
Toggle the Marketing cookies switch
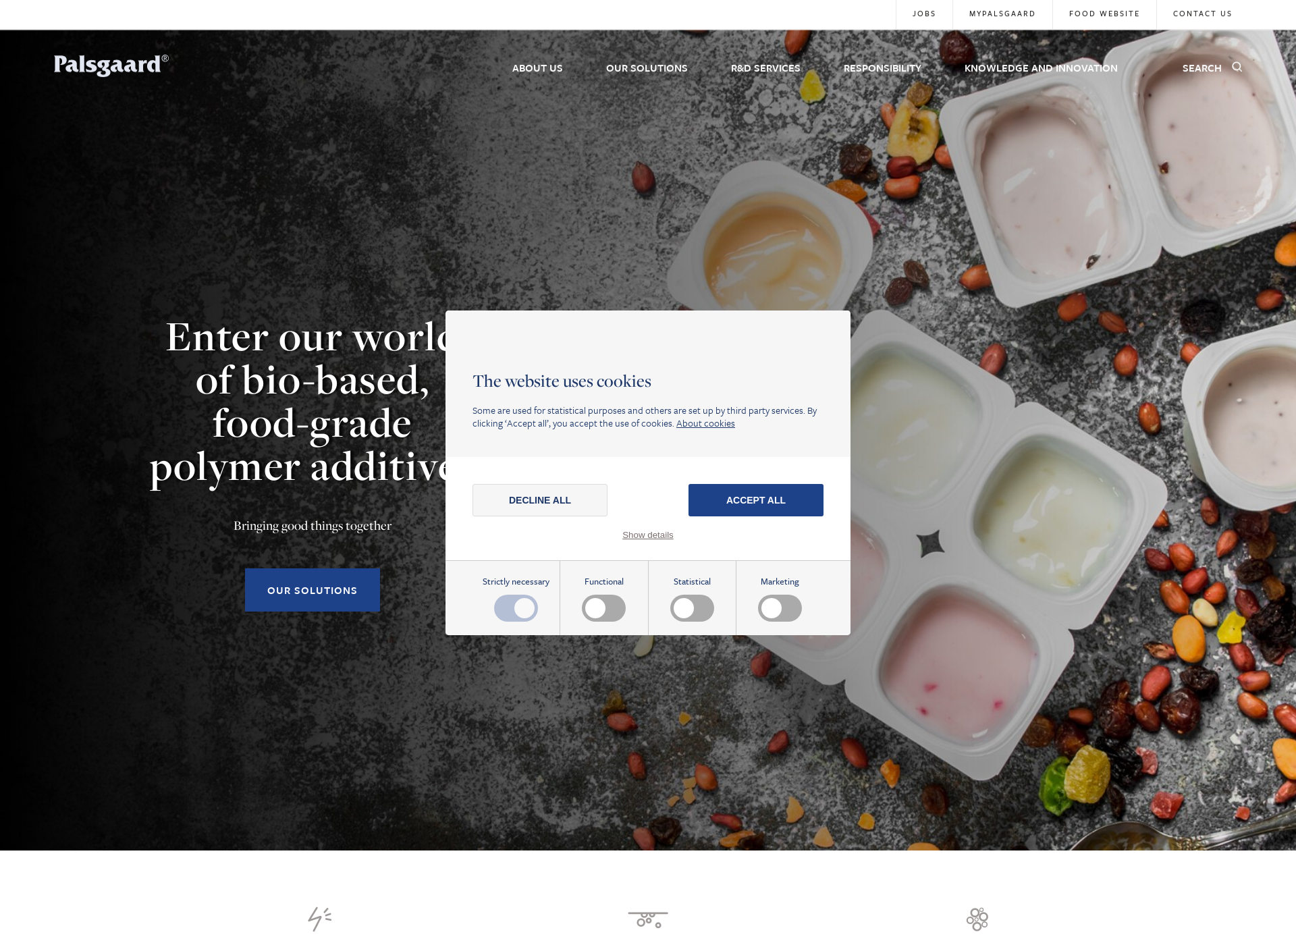[780, 607]
